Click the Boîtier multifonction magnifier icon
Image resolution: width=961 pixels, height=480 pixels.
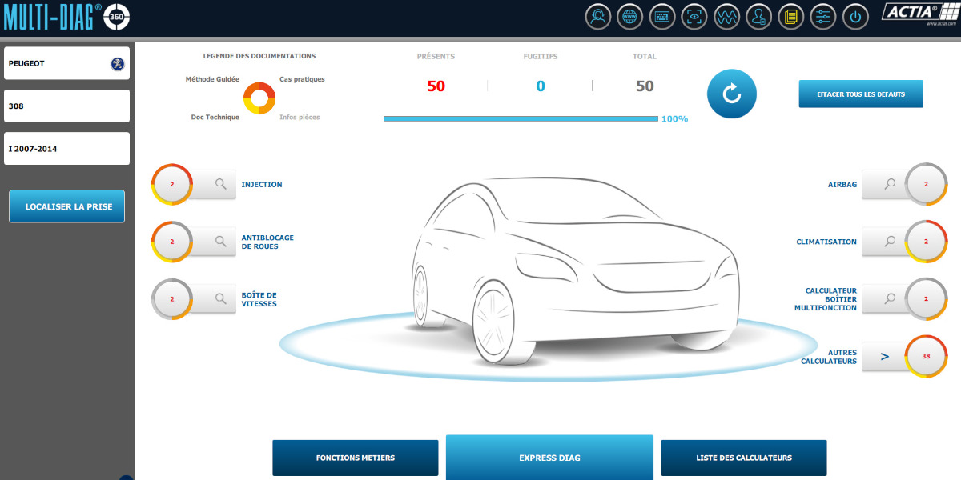pos(890,298)
